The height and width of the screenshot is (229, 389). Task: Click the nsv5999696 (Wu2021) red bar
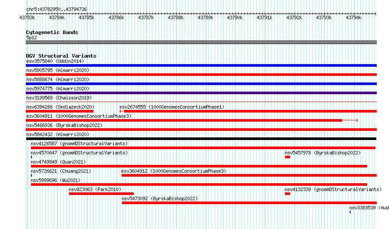[199, 185]
